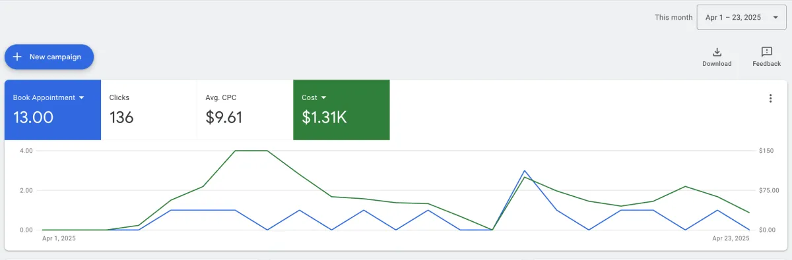This screenshot has width=792, height=260.
Task: Click the $150 right axis label
Action: point(767,151)
